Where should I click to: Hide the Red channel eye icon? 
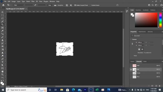point(131,69)
